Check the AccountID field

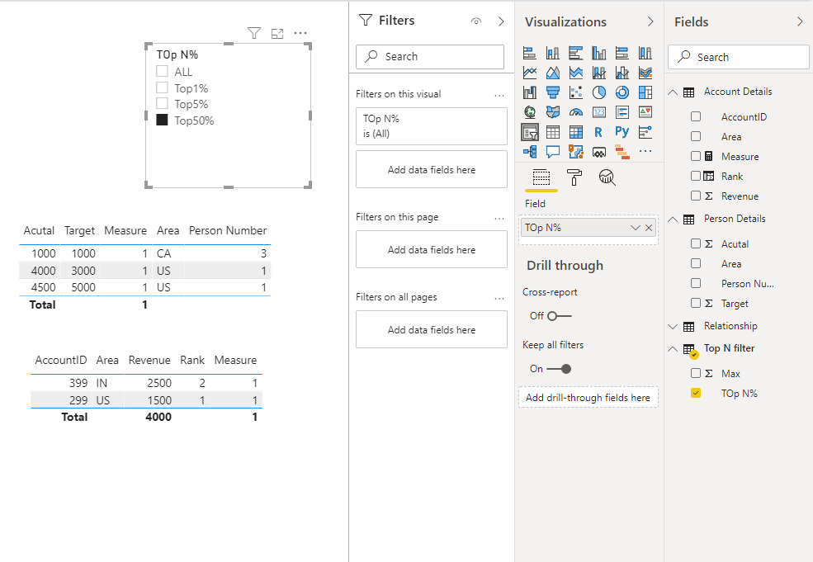click(x=696, y=116)
